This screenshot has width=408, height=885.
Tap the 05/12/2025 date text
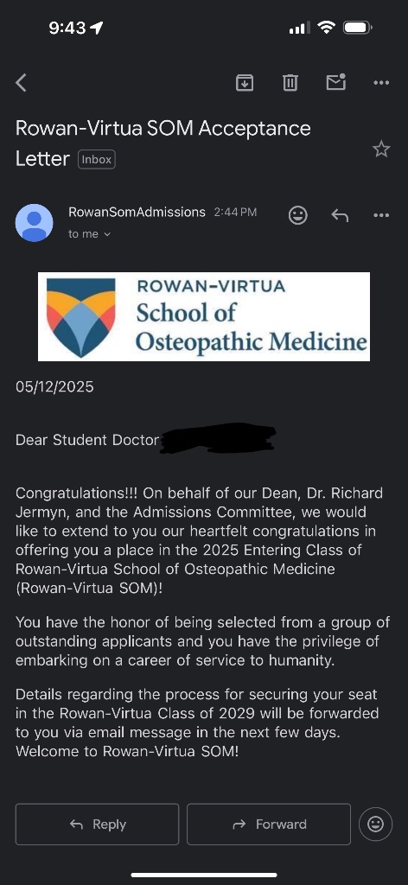(x=54, y=387)
